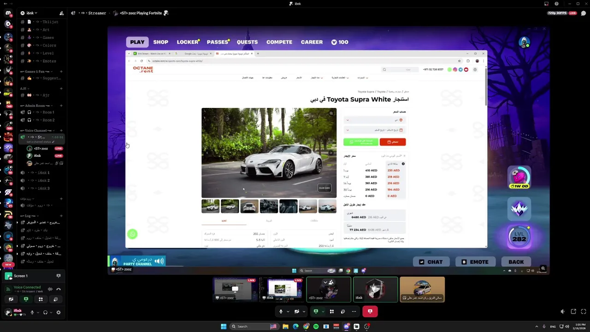Open activities icon in the voice panel

coord(41,299)
